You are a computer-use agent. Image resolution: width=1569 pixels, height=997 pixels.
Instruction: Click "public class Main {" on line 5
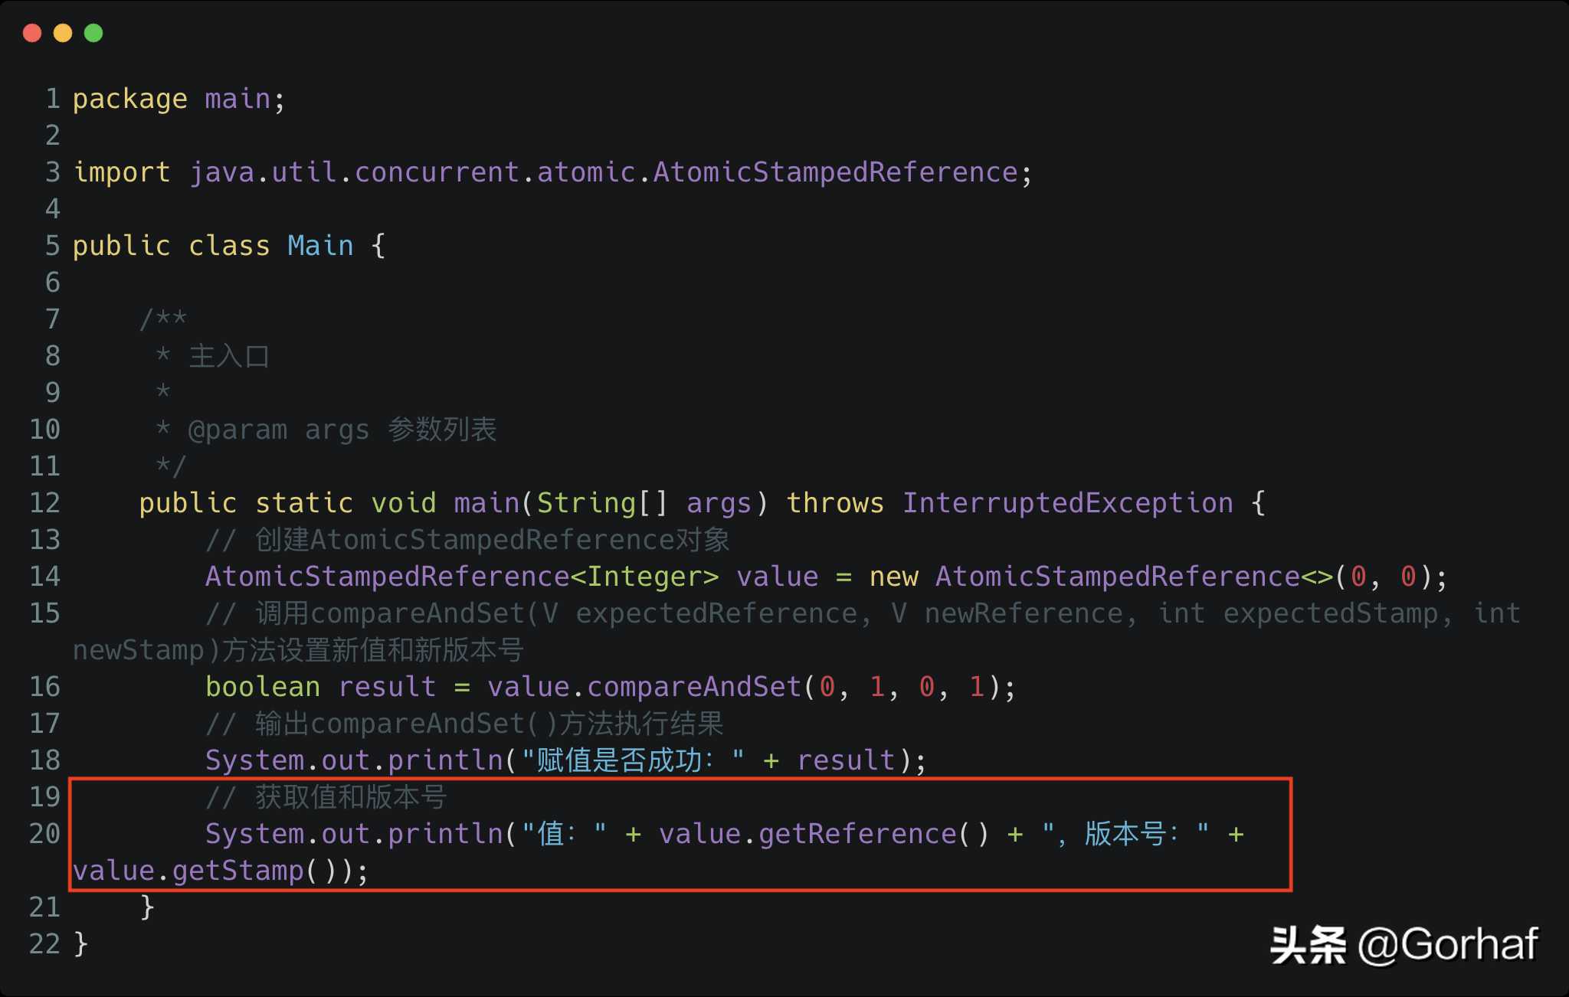[x=229, y=246]
